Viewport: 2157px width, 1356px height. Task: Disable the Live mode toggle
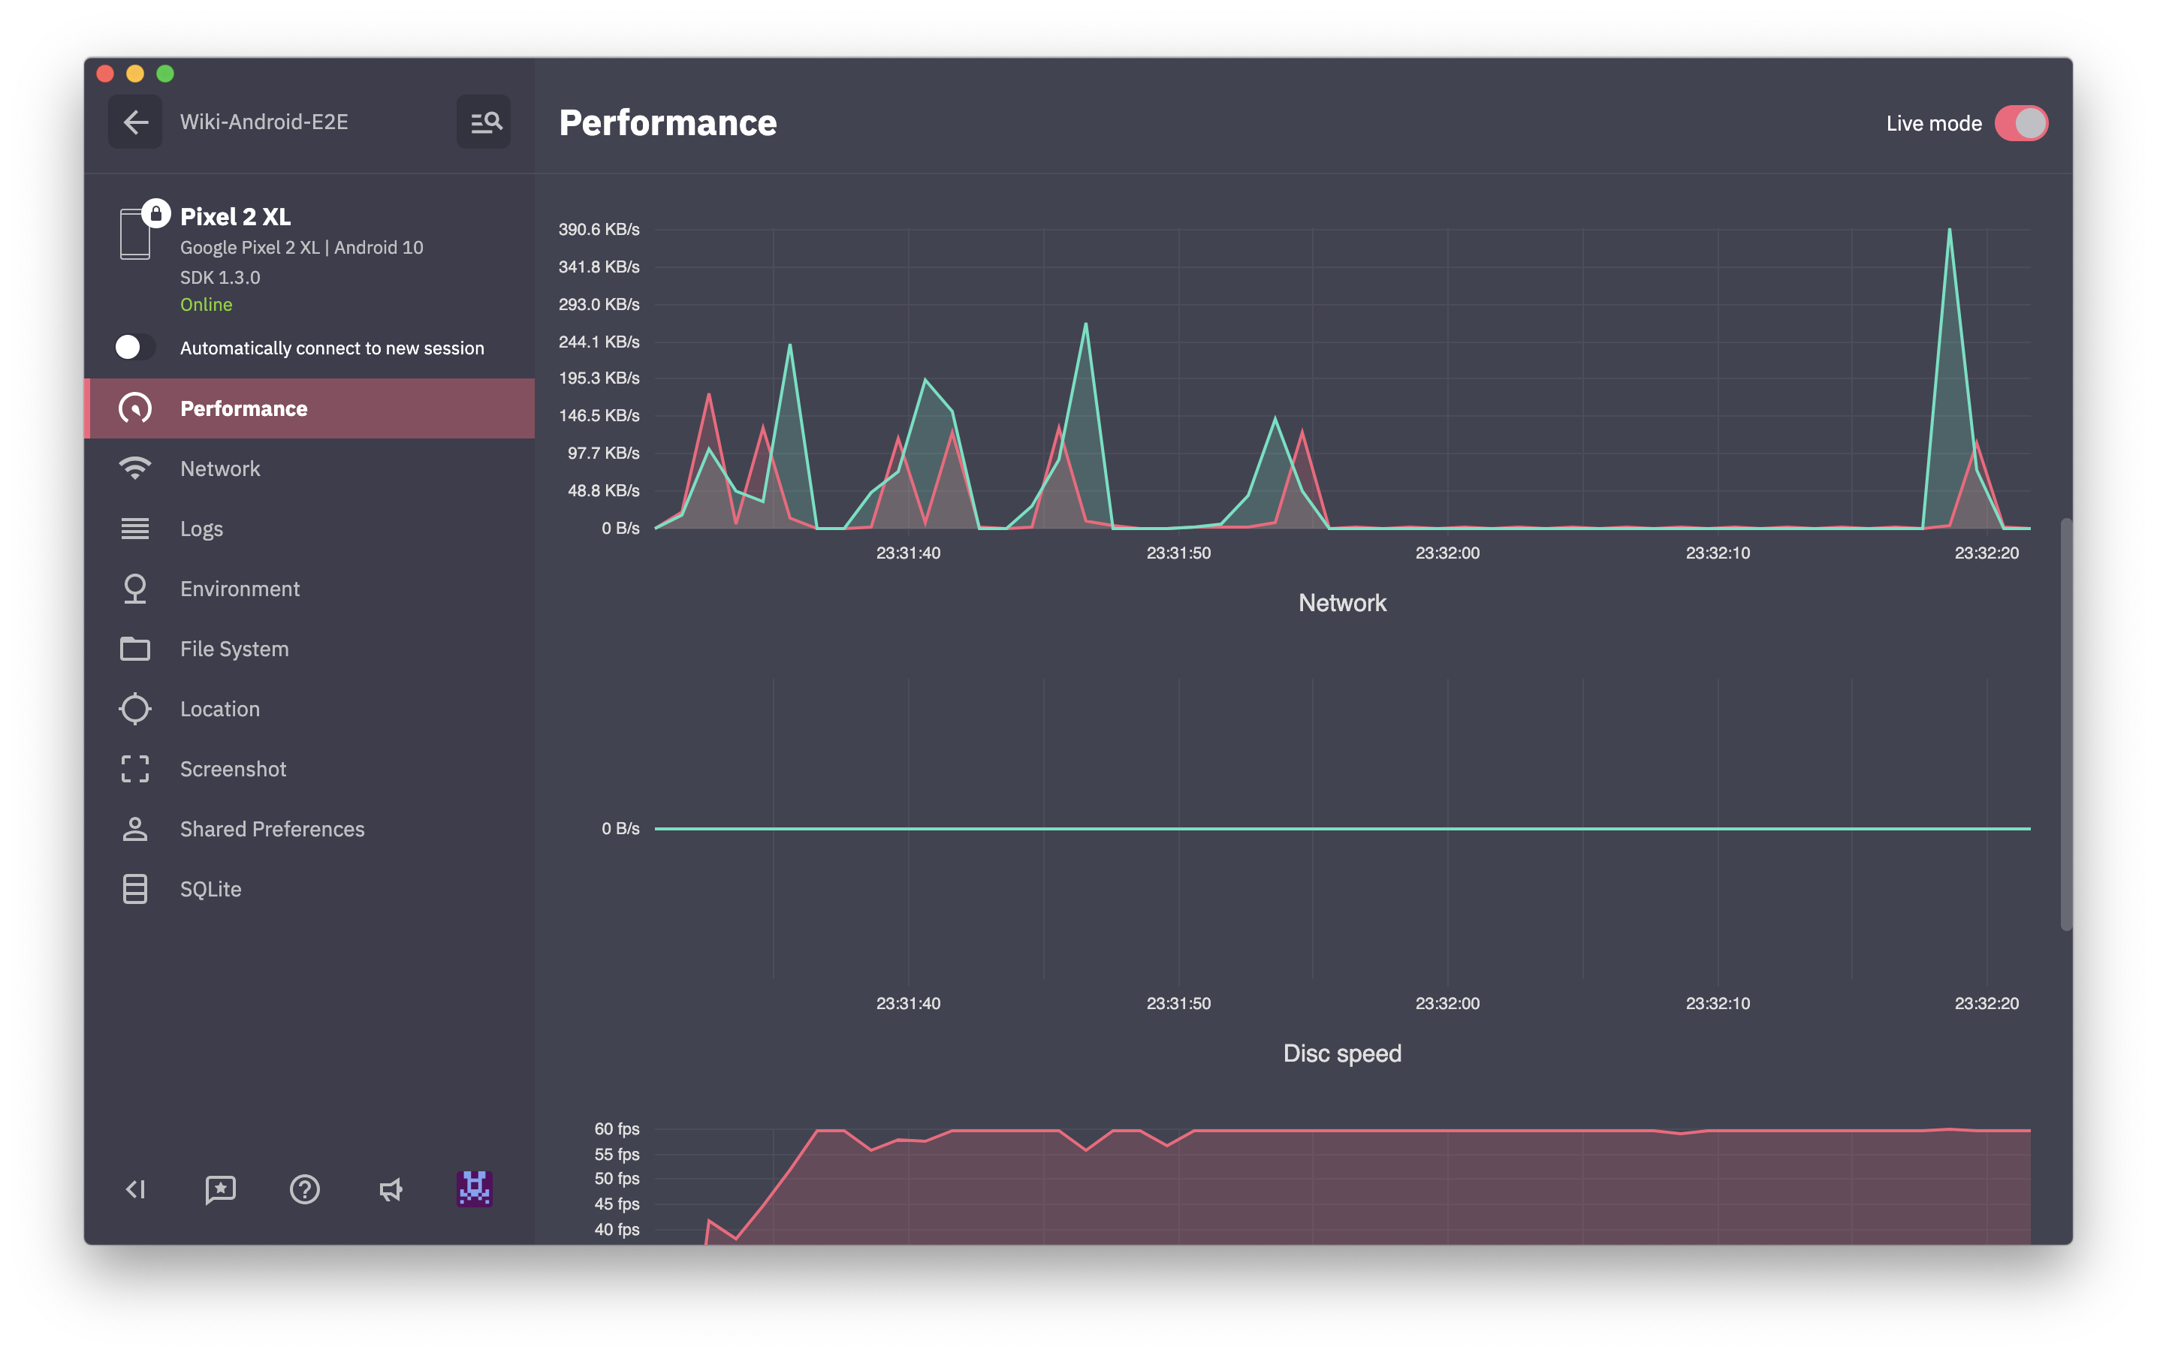coord(2021,124)
